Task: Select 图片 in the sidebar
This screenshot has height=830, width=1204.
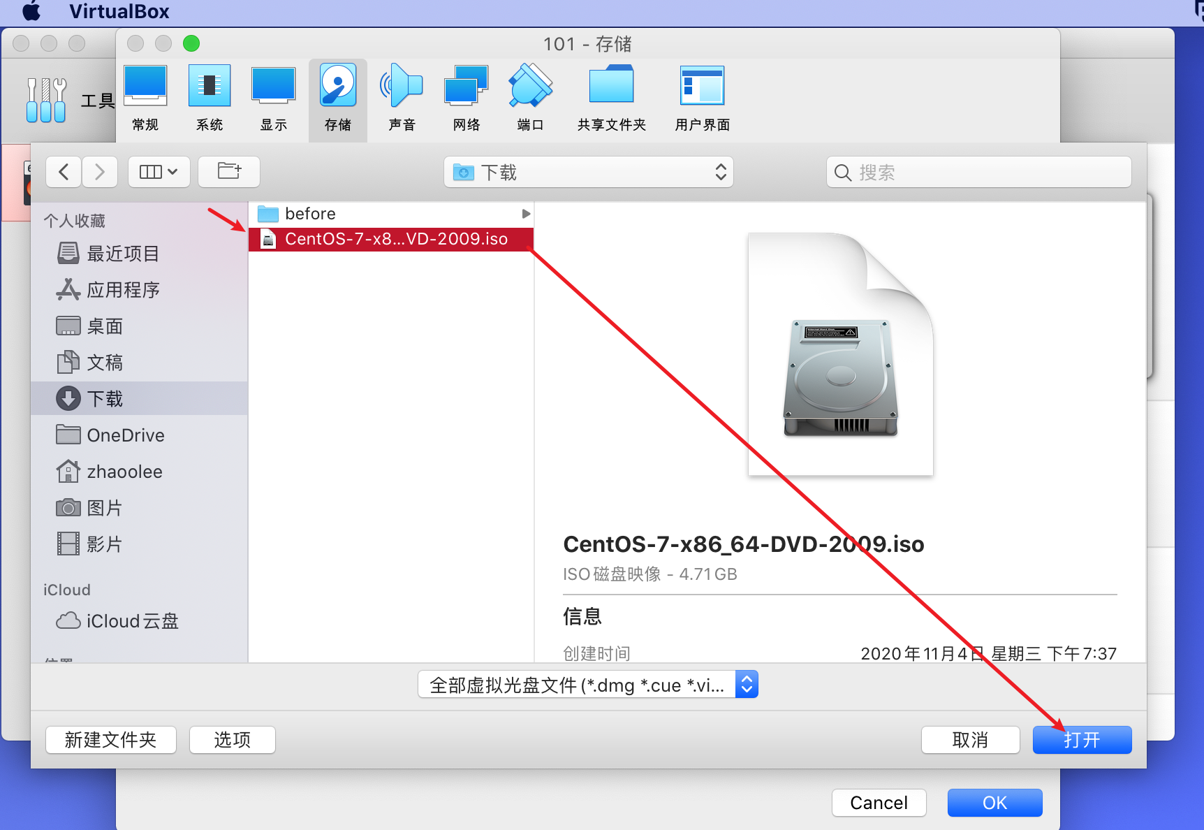Action: coord(140,507)
